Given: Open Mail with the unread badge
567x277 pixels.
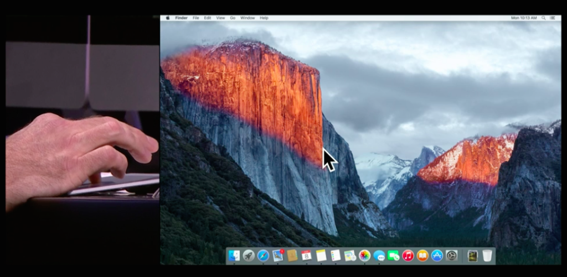Looking at the screenshot, I should pos(278,255).
